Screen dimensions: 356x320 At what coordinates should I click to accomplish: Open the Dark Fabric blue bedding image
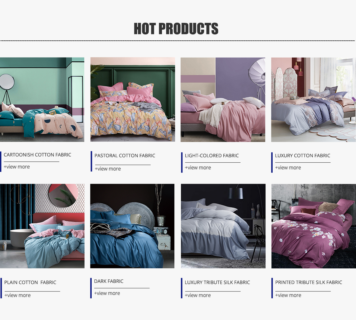click(x=132, y=226)
